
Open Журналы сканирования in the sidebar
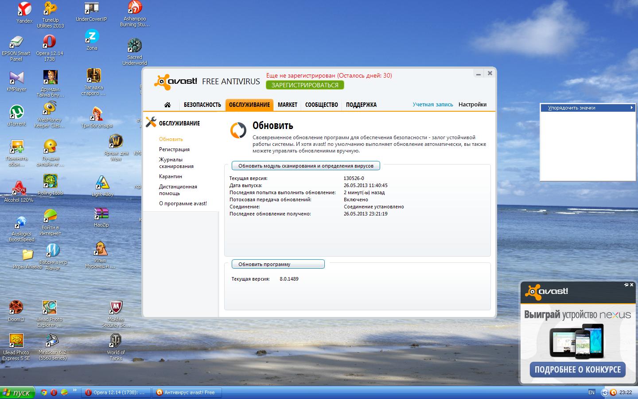[x=176, y=163]
